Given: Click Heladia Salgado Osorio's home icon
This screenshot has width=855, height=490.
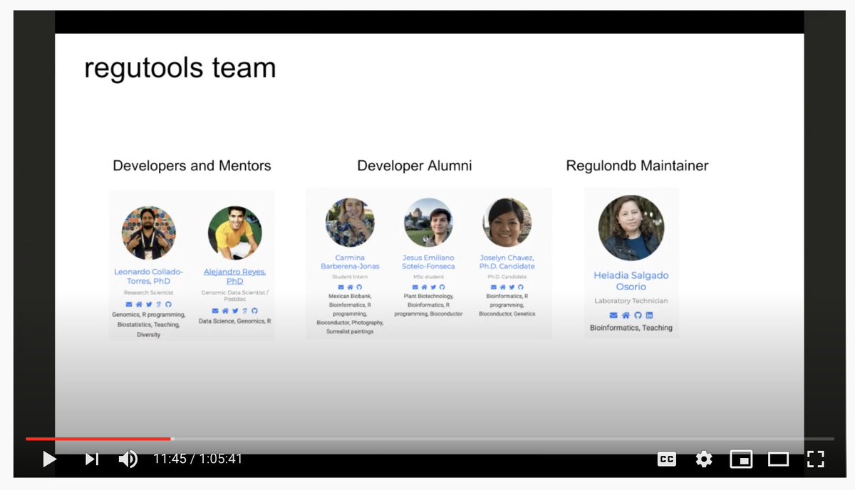Looking at the screenshot, I should pyautogui.click(x=626, y=315).
